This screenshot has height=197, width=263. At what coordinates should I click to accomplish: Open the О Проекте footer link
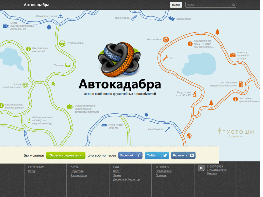[x=162, y=167]
